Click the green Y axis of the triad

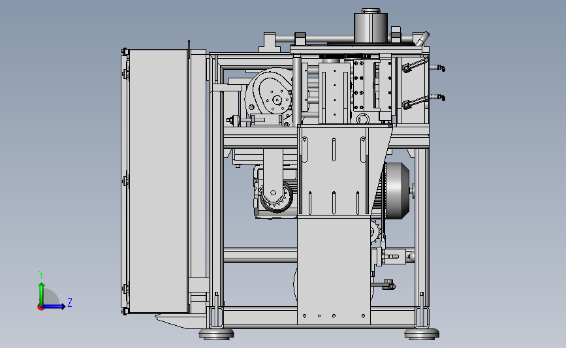pos(42,294)
